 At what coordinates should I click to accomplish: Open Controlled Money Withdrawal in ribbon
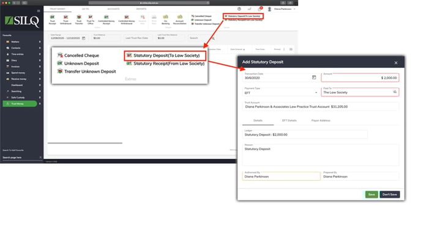point(127,20)
